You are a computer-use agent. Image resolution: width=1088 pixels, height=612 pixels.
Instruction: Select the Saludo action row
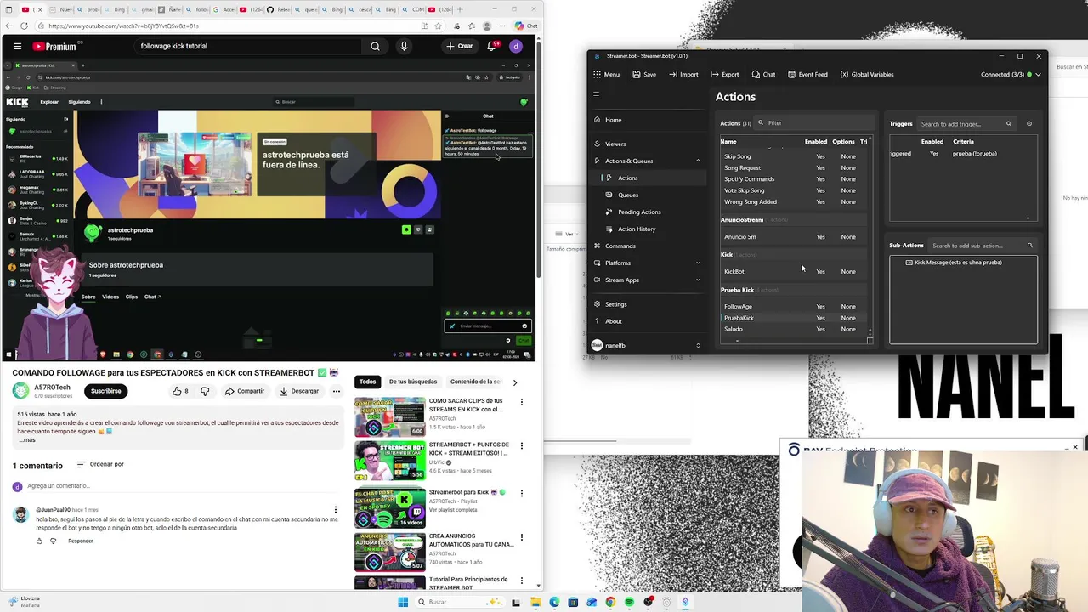[x=793, y=329]
